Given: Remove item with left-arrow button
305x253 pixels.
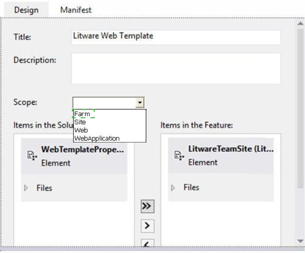Looking at the screenshot, I should click(148, 243).
